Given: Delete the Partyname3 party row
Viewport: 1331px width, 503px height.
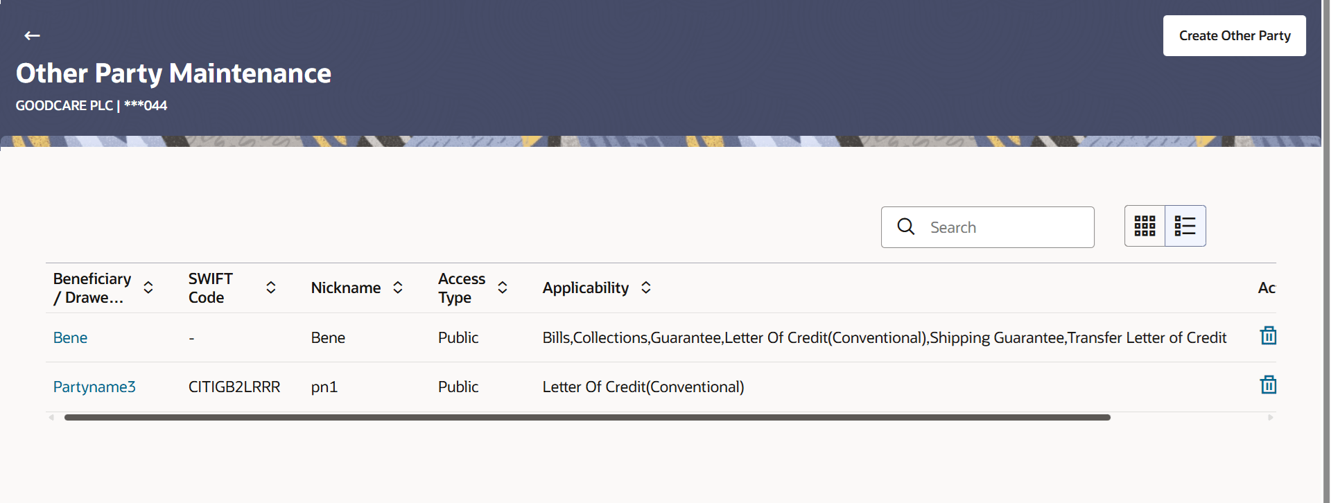Looking at the screenshot, I should pyautogui.click(x=1268, y=385).
